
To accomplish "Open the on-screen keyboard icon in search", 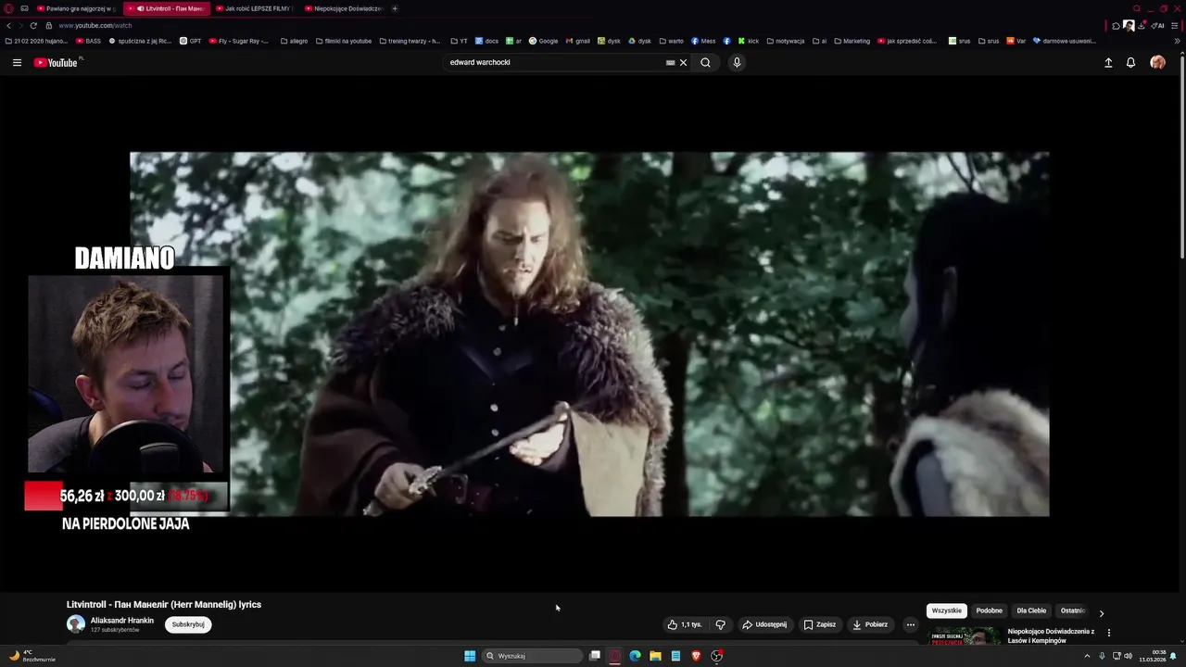I will pyautogui.click(x=670, y=63).
